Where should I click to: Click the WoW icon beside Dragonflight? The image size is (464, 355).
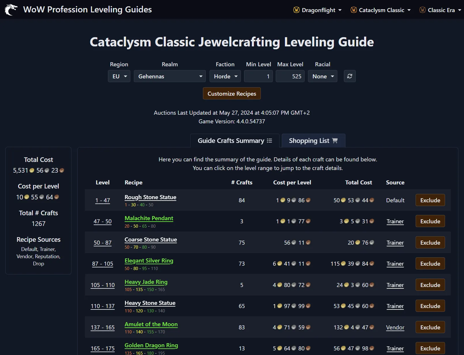click(x=296, y=10)
